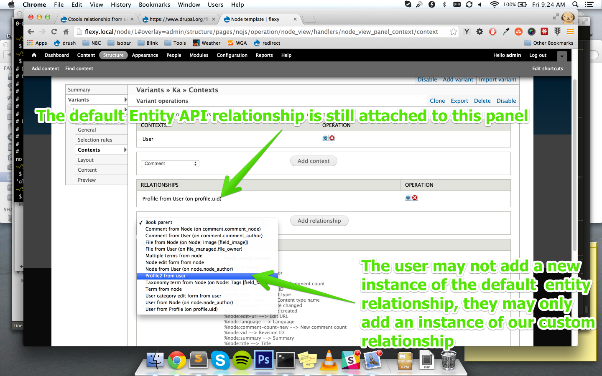The image size is (602, 376).
Task: Open Layout in the variant sidebar
Action: [x=86, y=160]
